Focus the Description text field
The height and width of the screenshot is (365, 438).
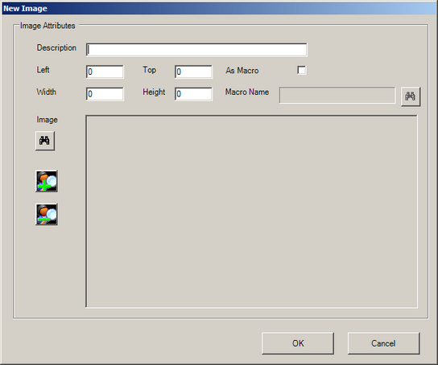[196, 50]
